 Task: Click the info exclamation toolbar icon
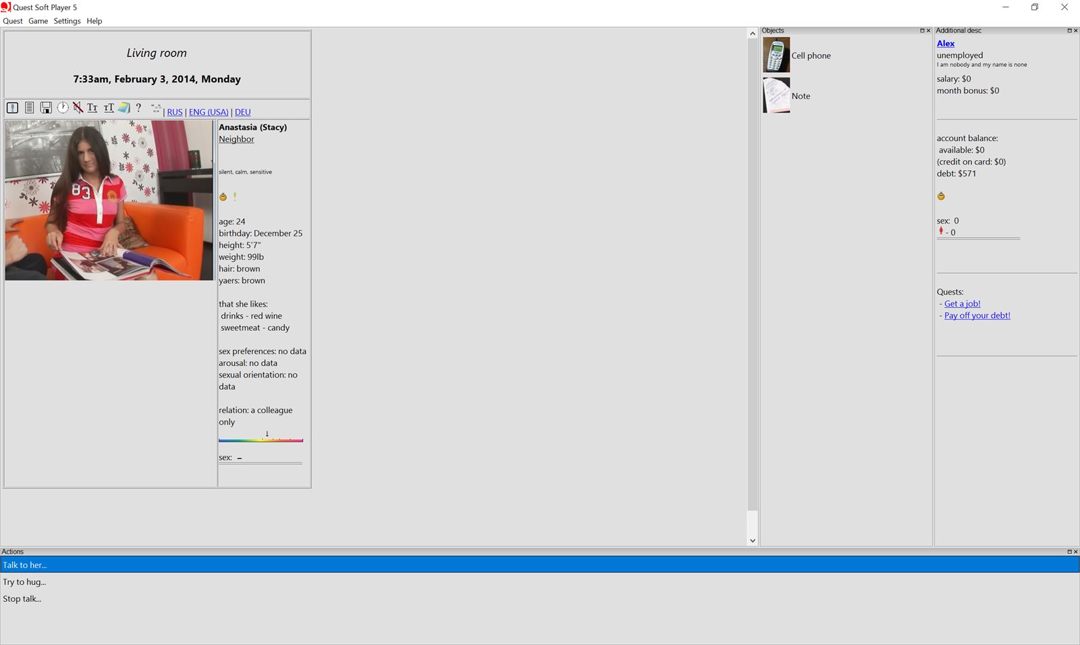point(12,107)
